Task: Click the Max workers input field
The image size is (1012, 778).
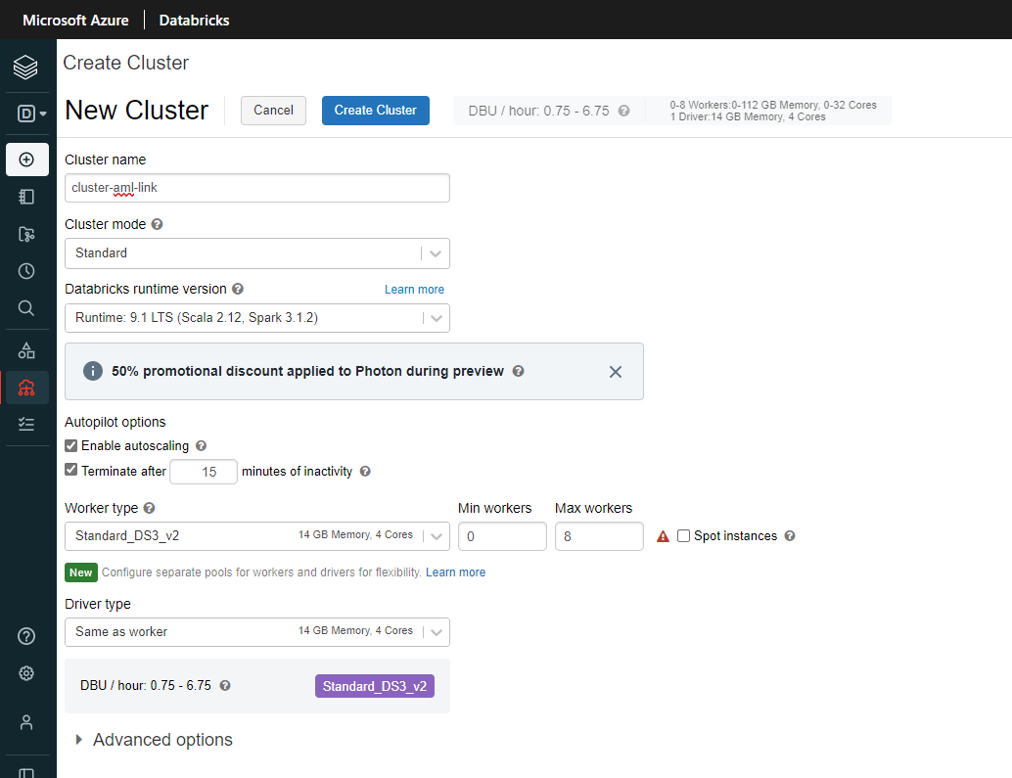Action: [x=599, y=536]
